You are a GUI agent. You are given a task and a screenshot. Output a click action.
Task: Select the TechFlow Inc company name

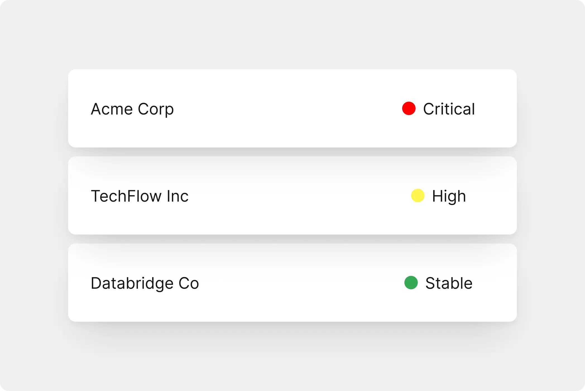tap(140, 196)
